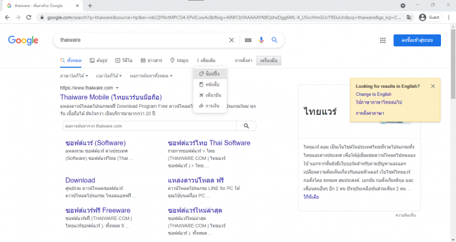Click the page vertical scrollbar thumb
This screenshot has height=242, width=456.
point(453,65)
